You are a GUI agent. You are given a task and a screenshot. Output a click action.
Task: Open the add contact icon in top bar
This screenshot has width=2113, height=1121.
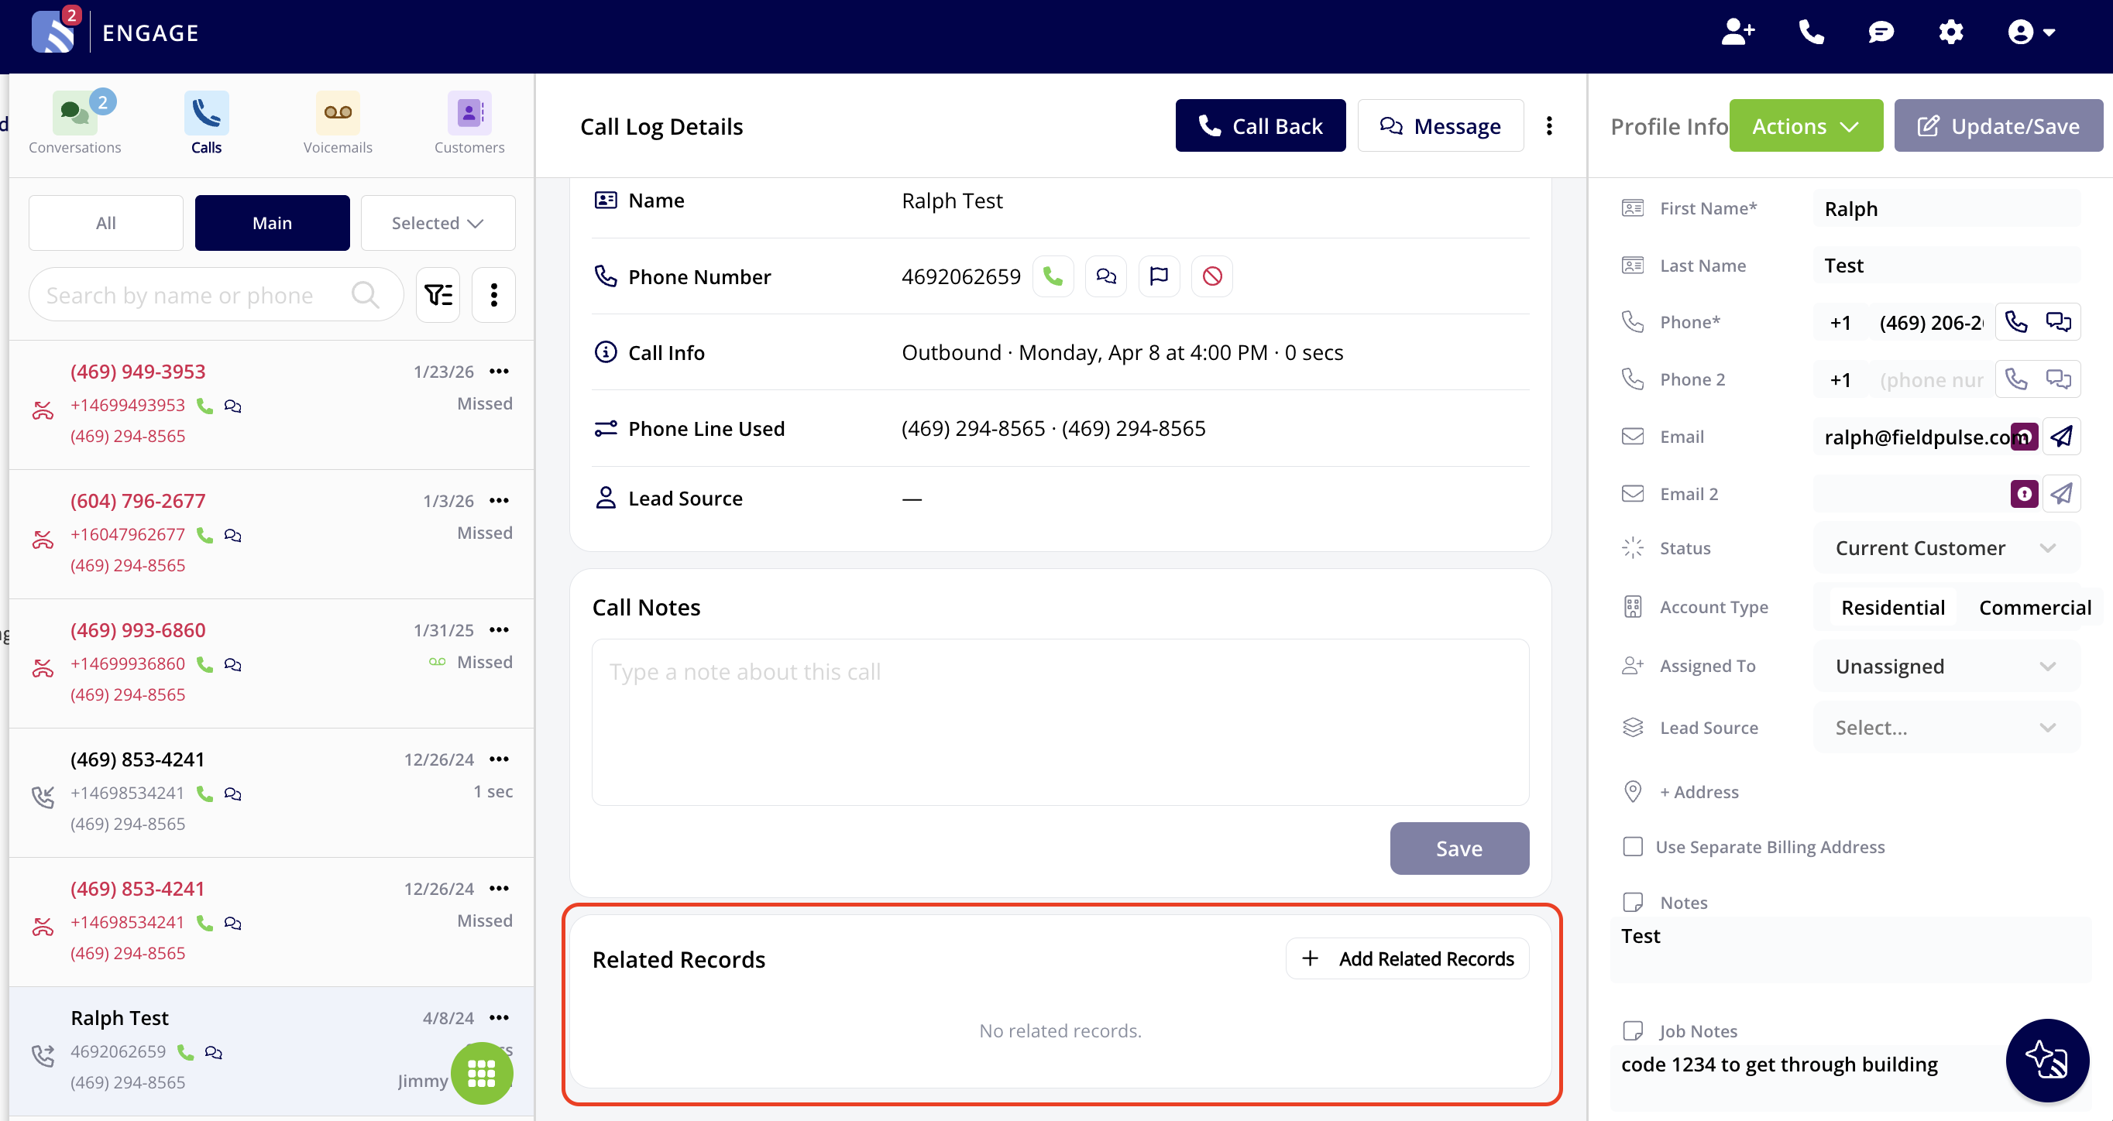pos(1737,33)
